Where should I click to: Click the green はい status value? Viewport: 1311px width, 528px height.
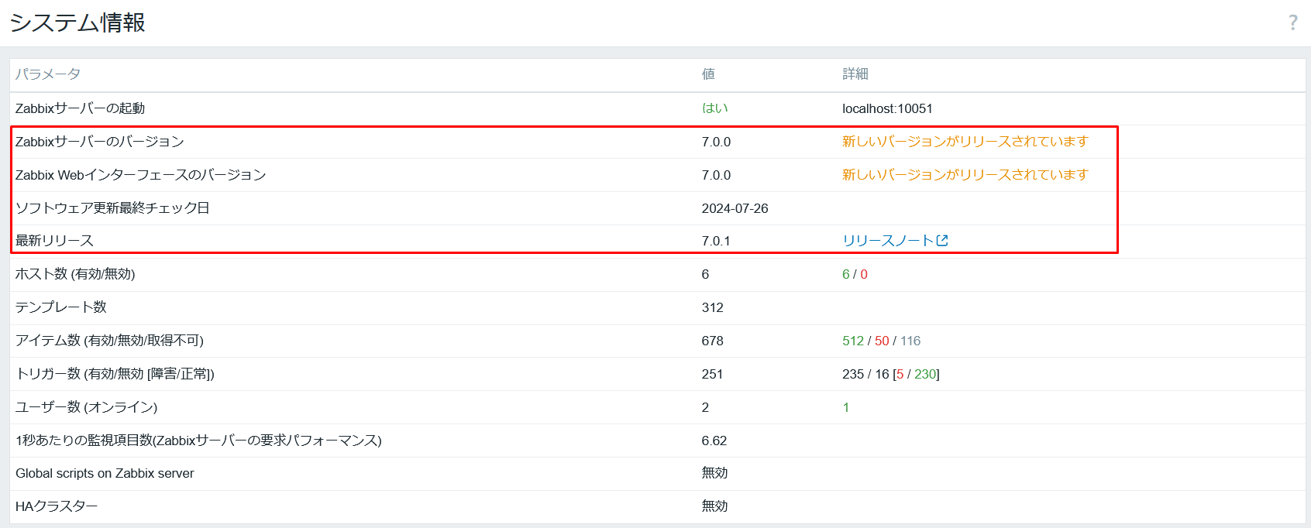[x=714, y=108]
